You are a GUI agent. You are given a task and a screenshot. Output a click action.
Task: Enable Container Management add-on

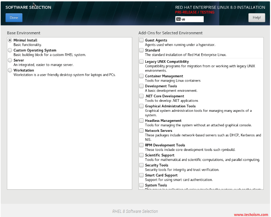142,76
